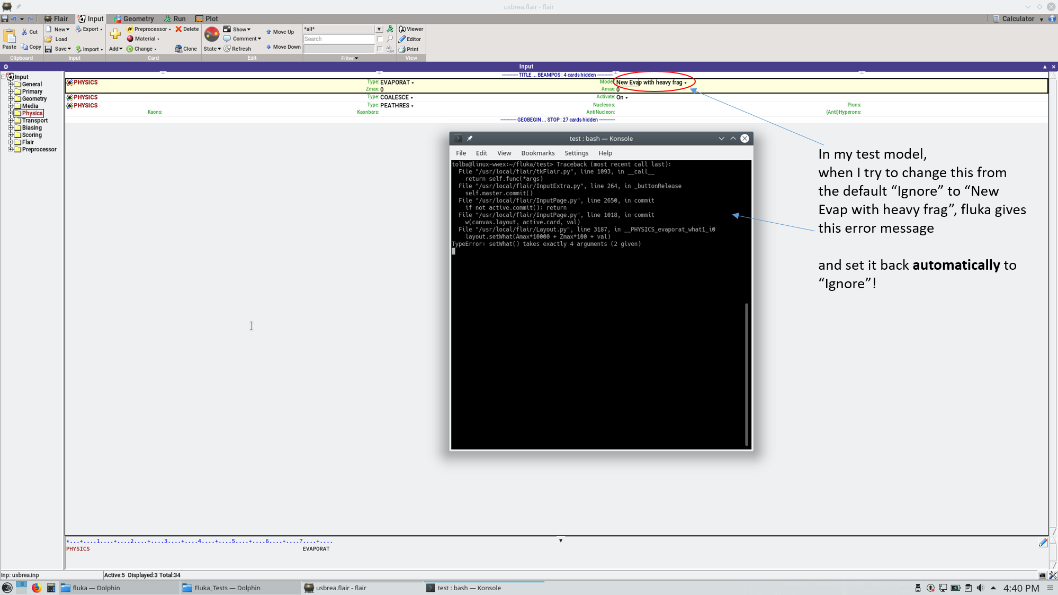Screen dimensions: 1058x595
Task: Open Mode dropdown 'New Evap with heavy frag'
Action: pos(651,83)
